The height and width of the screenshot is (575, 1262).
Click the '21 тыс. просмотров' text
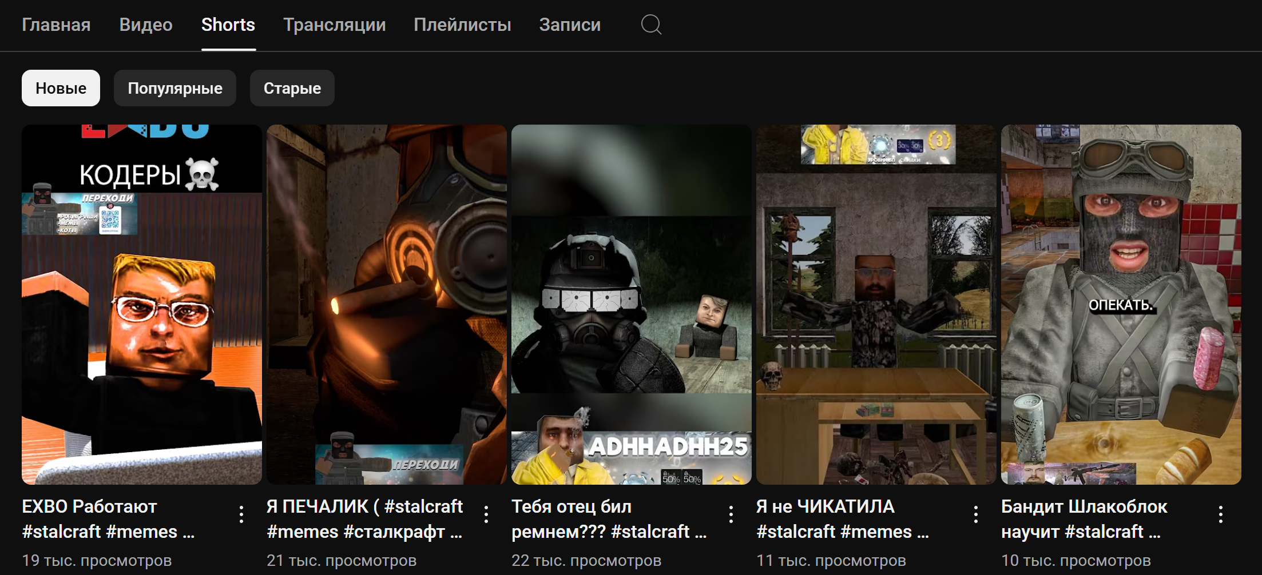342,560
